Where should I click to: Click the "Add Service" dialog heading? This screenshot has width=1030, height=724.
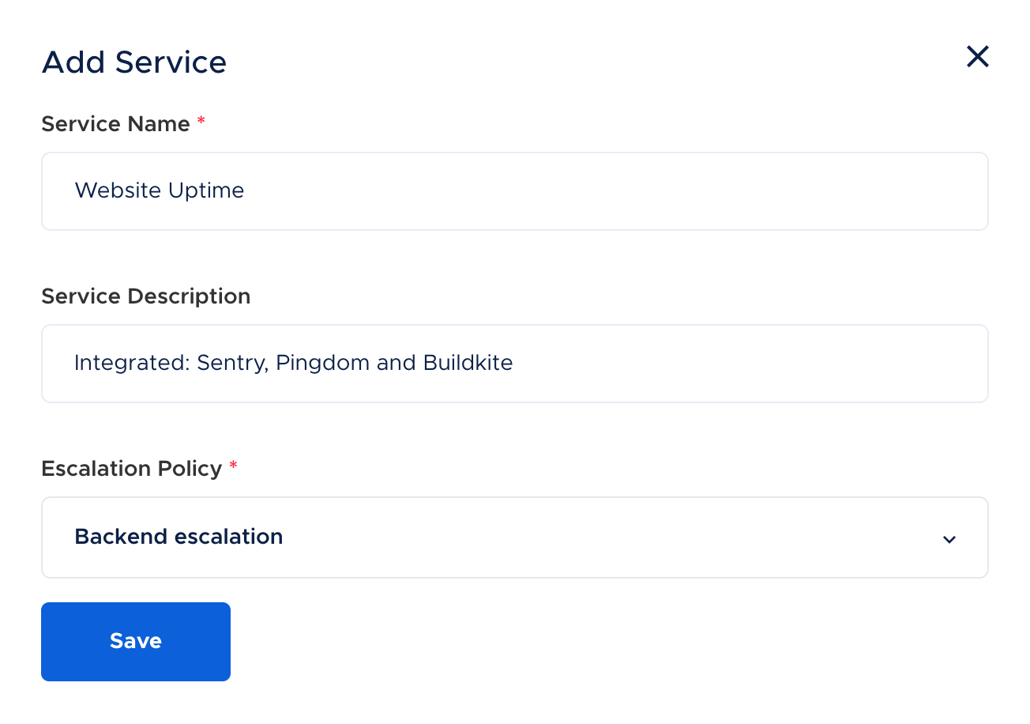pos(134,62)
